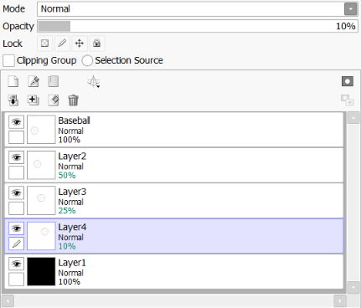Enable the lock moving icon
361x308 pixels.
80,44
